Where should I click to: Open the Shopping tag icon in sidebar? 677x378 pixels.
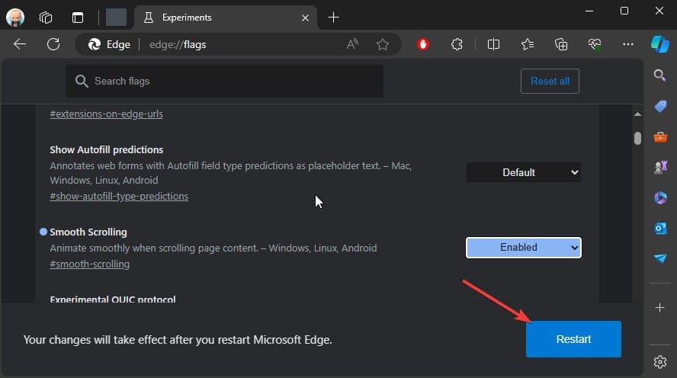[660, 106]
